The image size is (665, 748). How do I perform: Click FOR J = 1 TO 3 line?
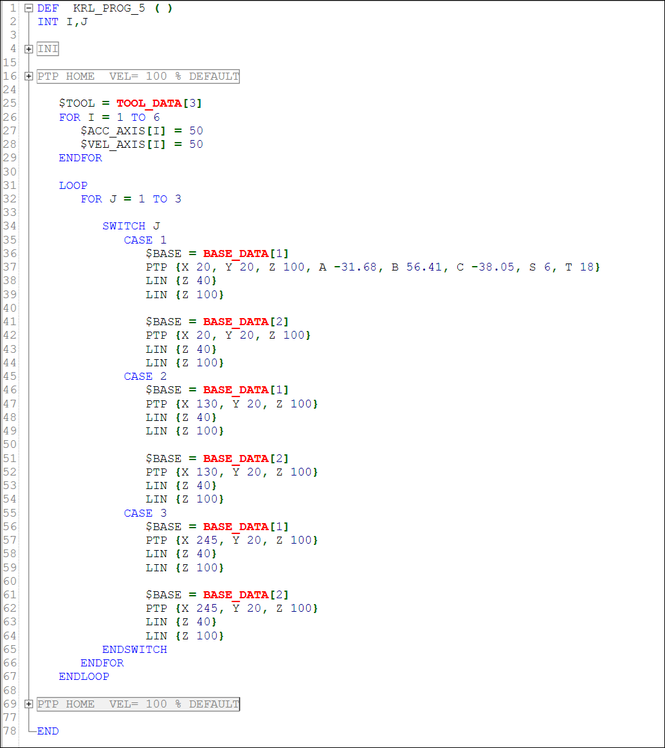(131, 199)
